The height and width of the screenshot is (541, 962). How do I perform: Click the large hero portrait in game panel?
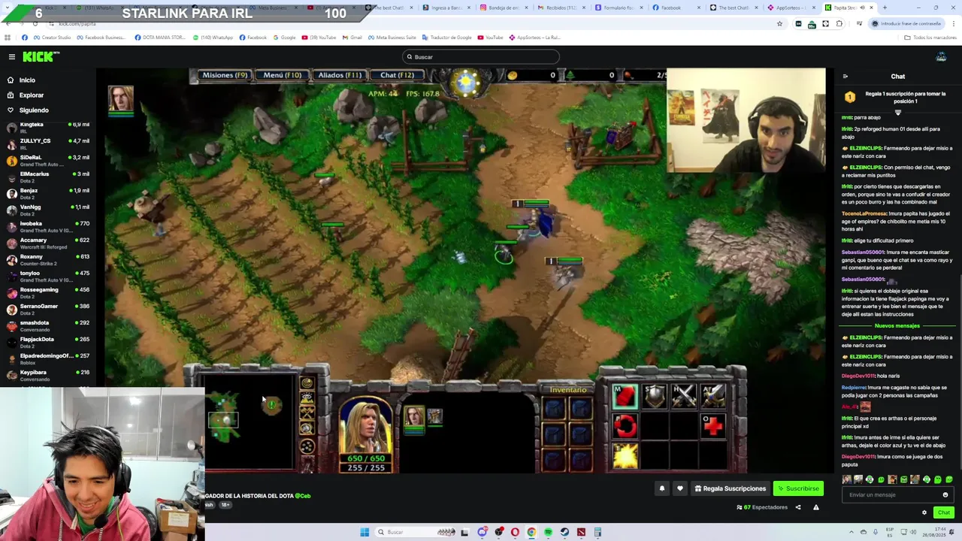pyautogui.click(x=366, y=427)
